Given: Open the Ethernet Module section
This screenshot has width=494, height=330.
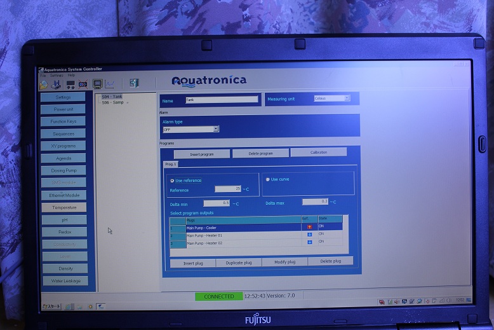Looking at the screenshot, I should (x=64, y=195).
